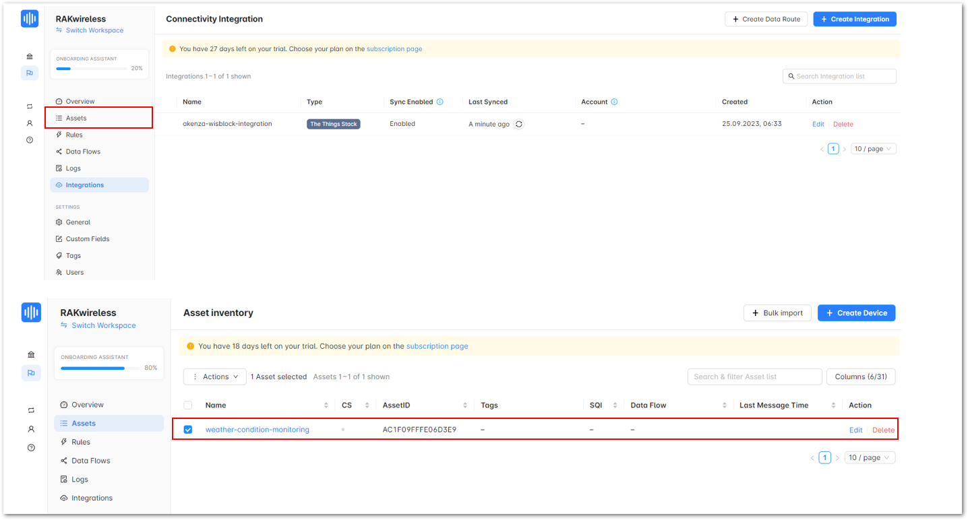The image size is (968, 520).
Task: Uncheck the weather-condition-monitoring row checkbox
Action: click(x=188, y=429)
